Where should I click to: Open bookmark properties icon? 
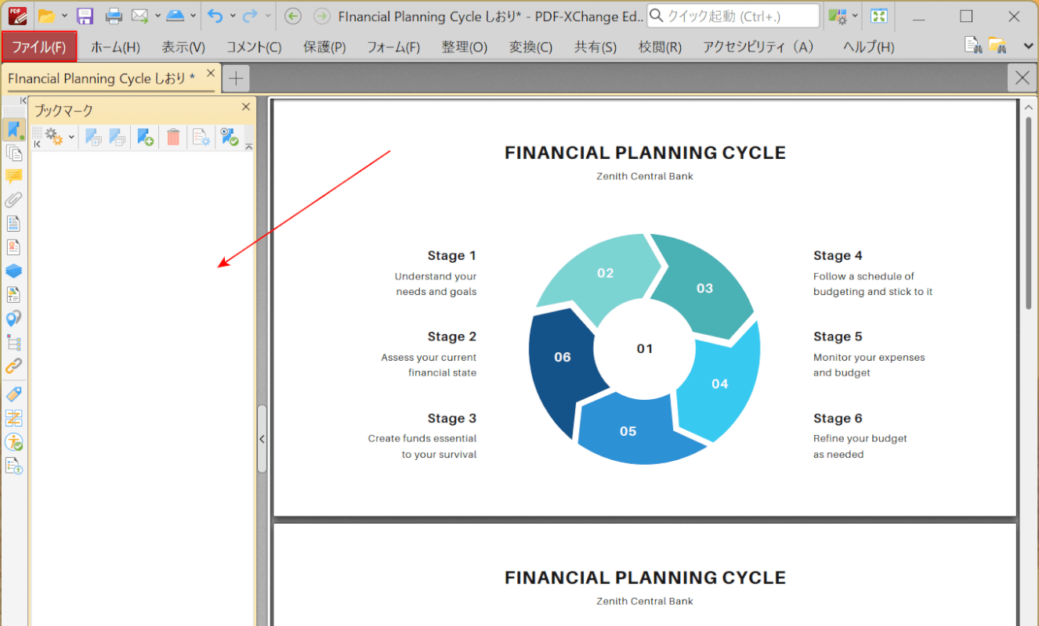201,138
